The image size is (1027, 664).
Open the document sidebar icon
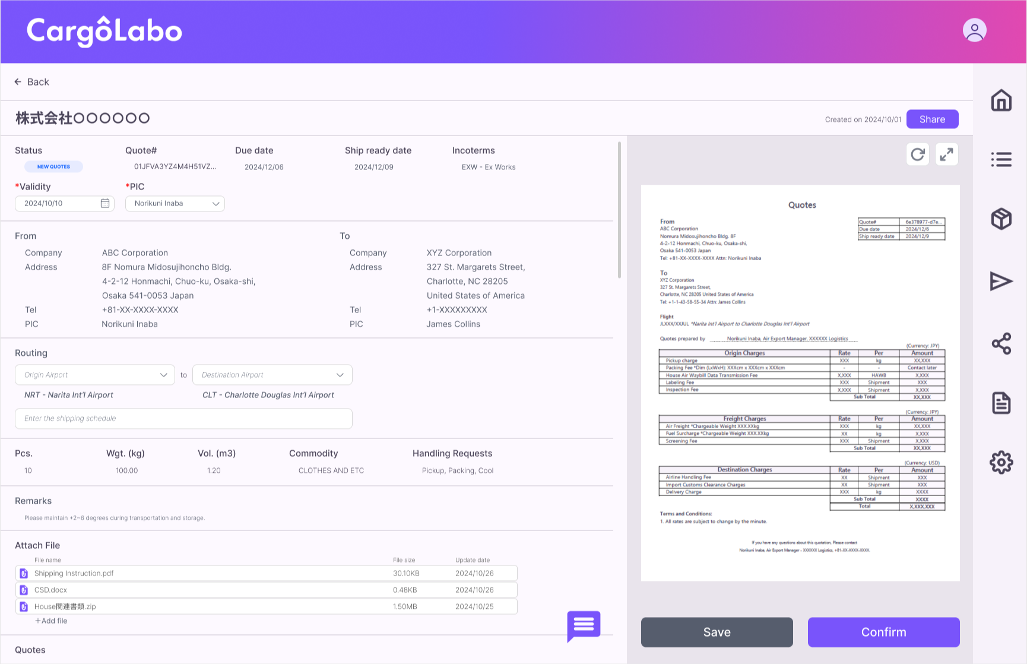[x=1001, y=403]
